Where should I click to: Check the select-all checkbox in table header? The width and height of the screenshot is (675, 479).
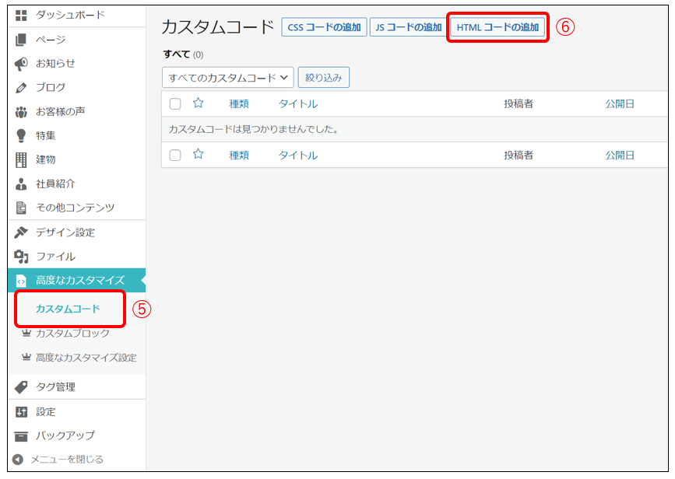click(x=175, y=104)
